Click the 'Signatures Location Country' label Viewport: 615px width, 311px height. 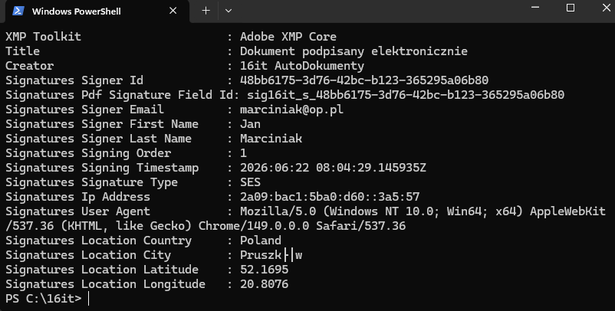(x=98, y=240)
